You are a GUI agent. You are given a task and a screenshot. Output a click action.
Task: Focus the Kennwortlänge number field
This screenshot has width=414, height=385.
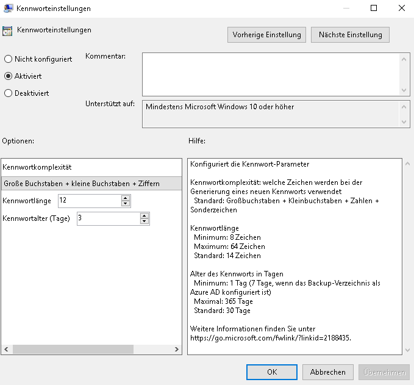(x=89, y=201)
